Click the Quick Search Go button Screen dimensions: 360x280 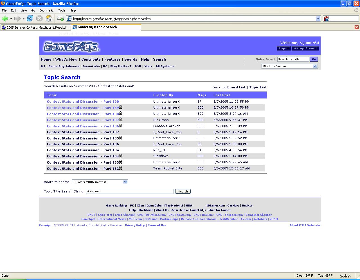314,59
